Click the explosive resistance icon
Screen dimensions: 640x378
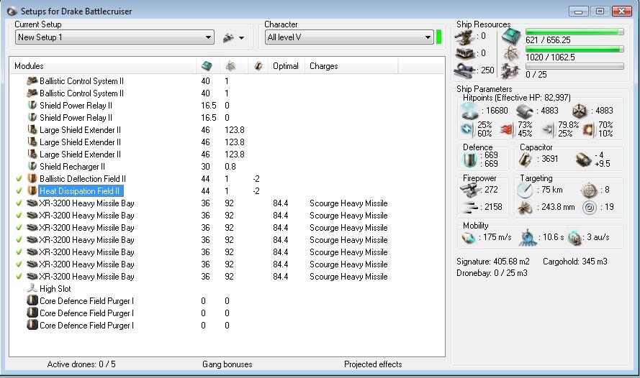589,129
